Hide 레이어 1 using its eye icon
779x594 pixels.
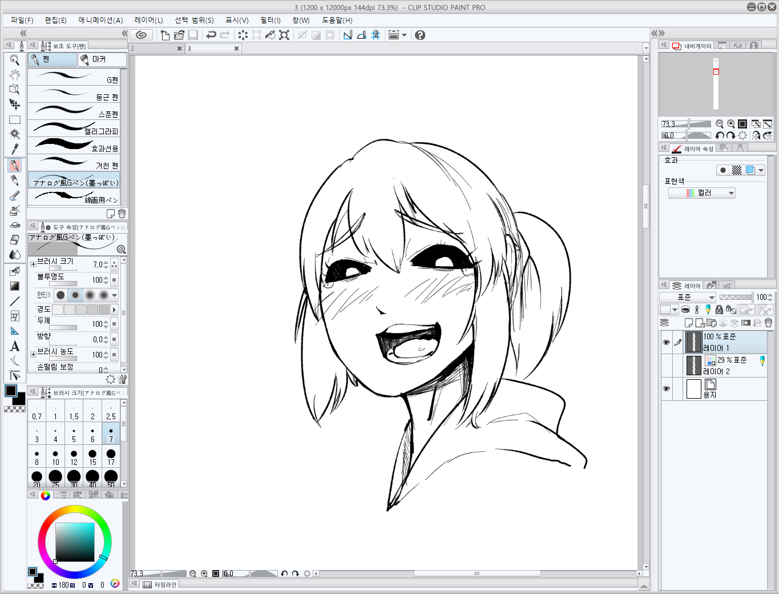[x=666, y=343]
